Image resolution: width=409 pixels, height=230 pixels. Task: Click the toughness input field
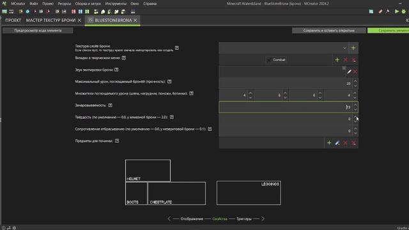(286, 119)
